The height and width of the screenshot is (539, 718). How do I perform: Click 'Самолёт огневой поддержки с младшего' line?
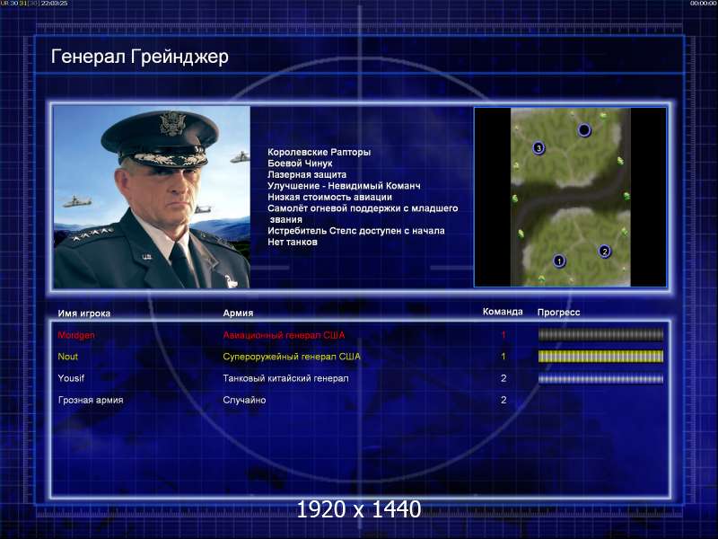363,208
